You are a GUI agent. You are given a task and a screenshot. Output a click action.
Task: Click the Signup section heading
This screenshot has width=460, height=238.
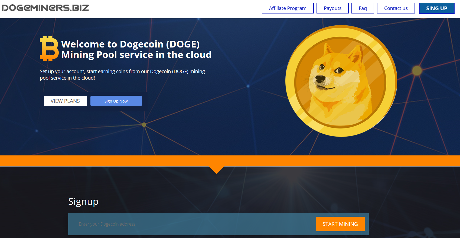click(x=83, y=202)
